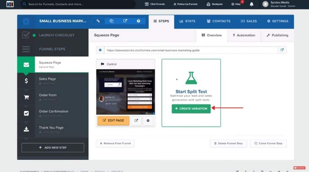The width and height of the screenshot is (309, 172).
Task: Open Control page settings gear
Action: point(148,121)
